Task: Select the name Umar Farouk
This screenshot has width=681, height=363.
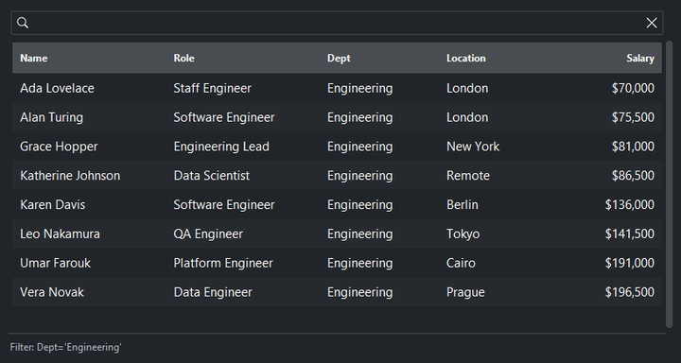Action: (55, 263)
